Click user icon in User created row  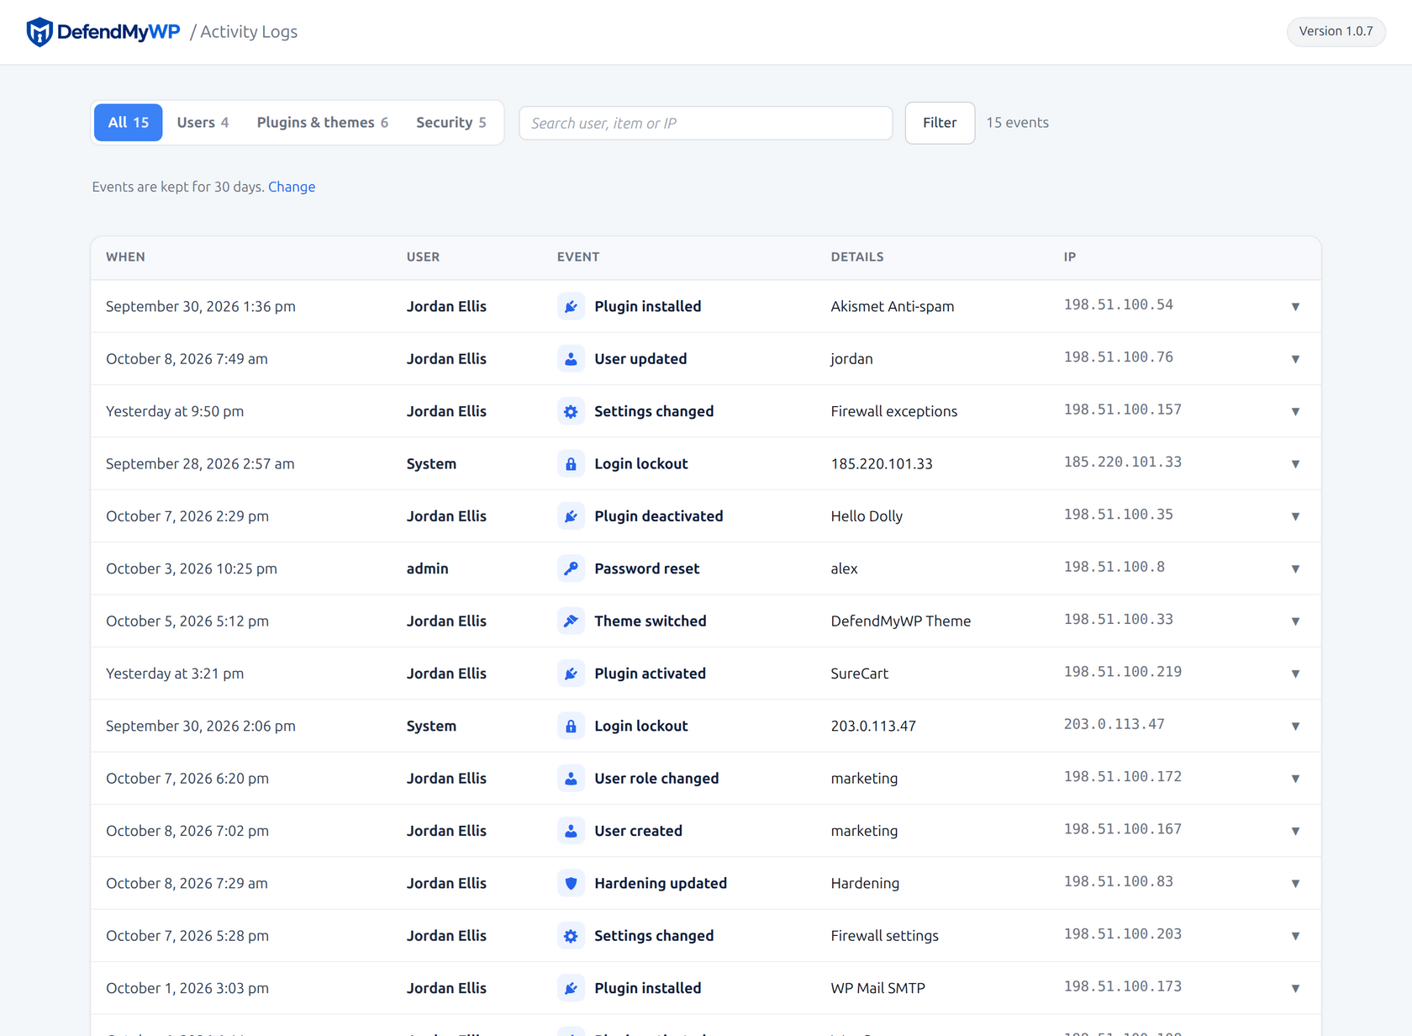tap(571, 831)
